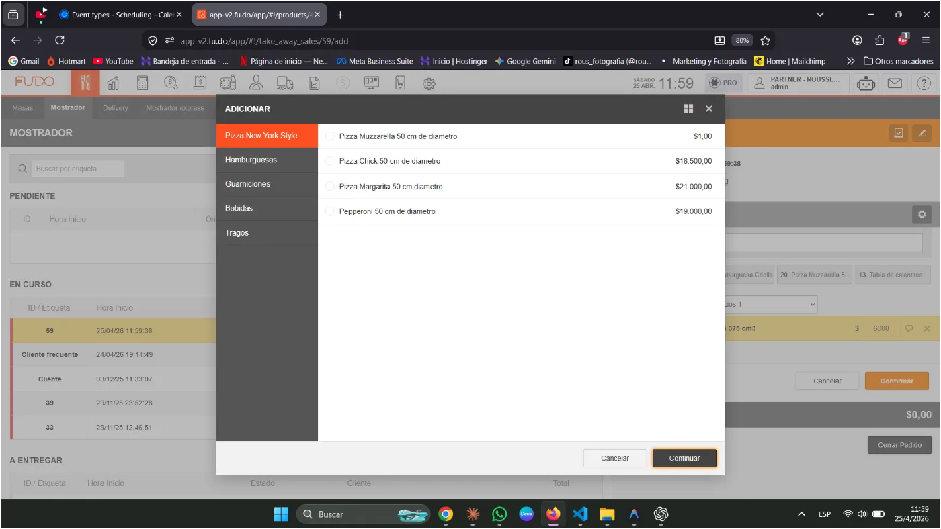Select order 33 in En Curso list
941x529 pixels.
(x=114, y=427)
